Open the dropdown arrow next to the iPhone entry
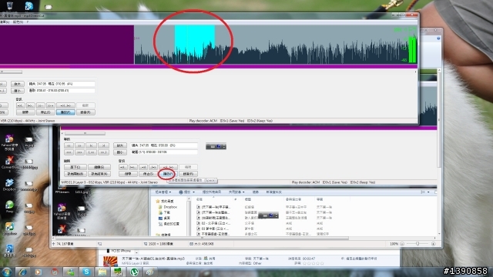This screenshot has height=277, width=493. 136,252
